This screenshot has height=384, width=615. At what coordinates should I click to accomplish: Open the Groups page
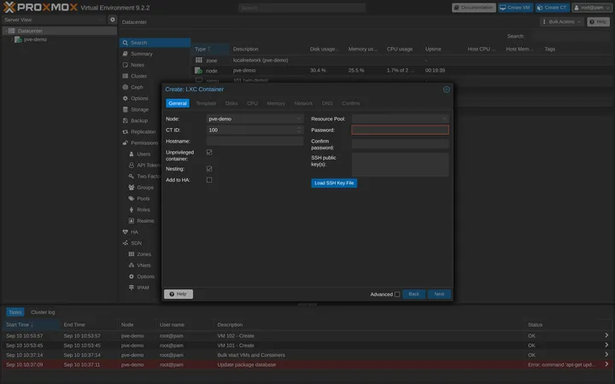point(145,188)
